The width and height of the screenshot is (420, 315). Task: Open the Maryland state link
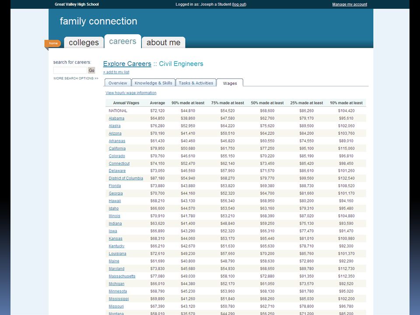116,268
